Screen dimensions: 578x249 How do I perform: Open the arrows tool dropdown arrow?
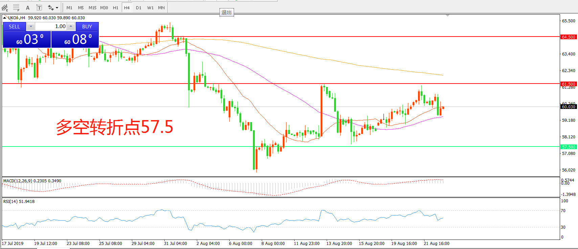click(x=57, y=8)
